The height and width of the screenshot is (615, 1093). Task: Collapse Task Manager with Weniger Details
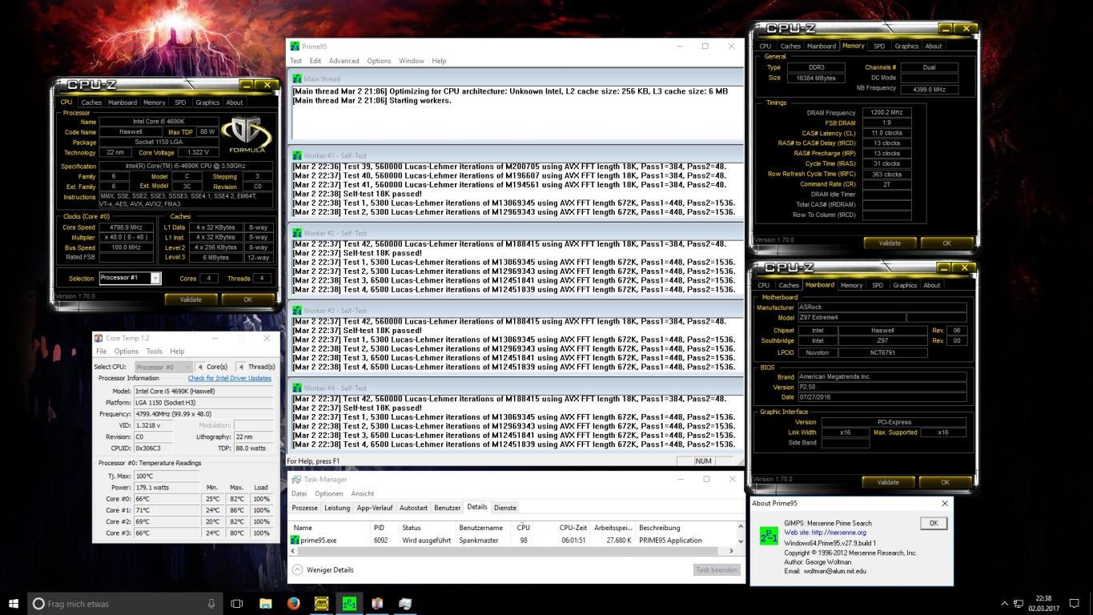click(323, 570)
